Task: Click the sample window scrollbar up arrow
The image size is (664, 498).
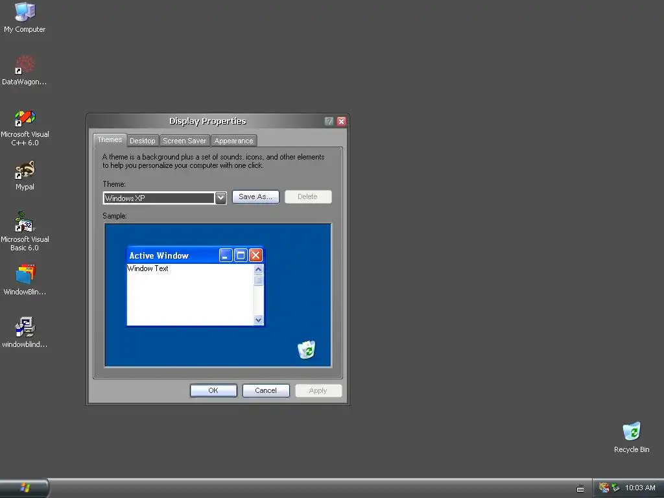Action: (258, 269)
